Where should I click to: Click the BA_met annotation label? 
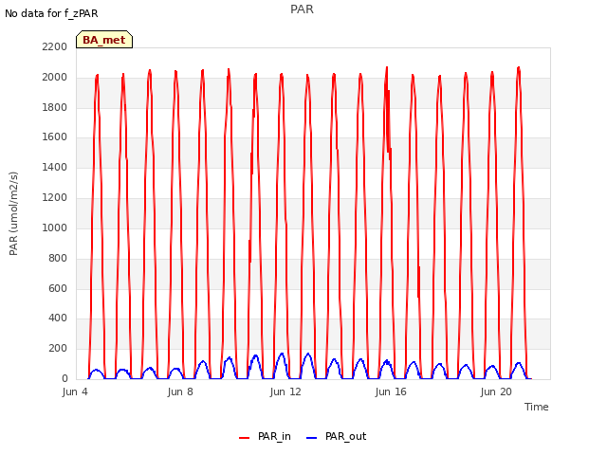(x=104, y=40)
